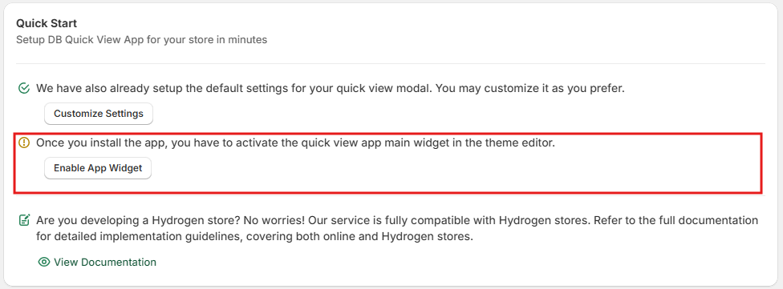Click the words 'in minutes' in the subtitle
783x289 pixels.
click(241, 39)
